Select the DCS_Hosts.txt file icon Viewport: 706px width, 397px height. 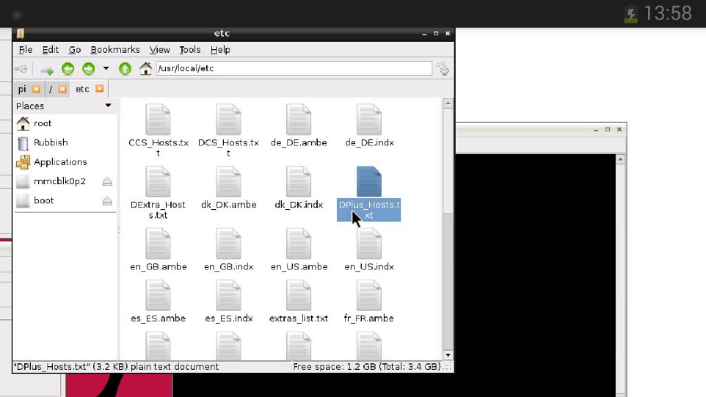click(x=228, y=120)
